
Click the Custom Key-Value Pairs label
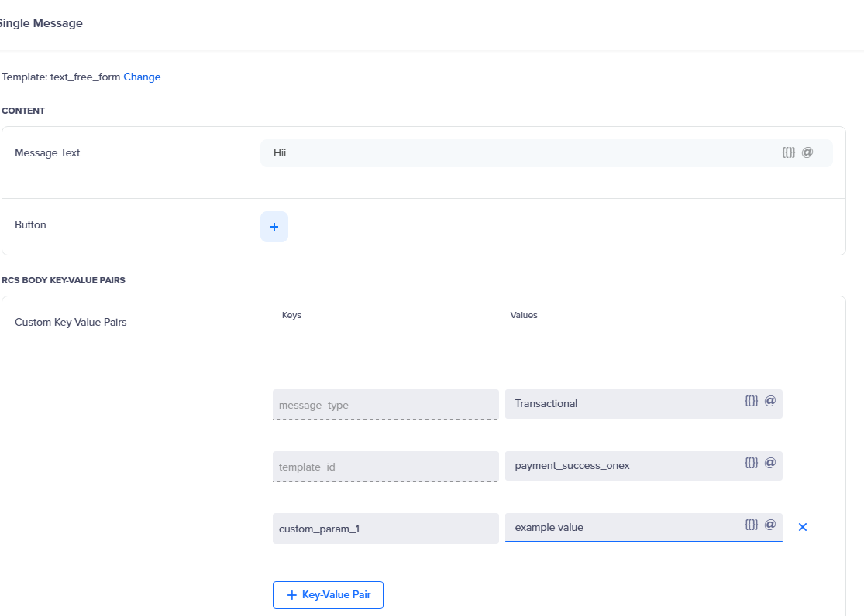(71, 323)
